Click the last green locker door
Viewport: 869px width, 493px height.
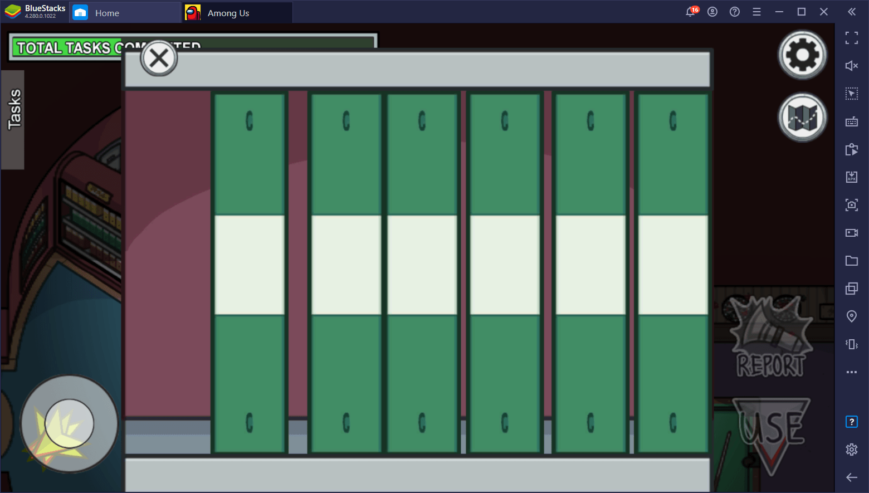pos(673,273)
